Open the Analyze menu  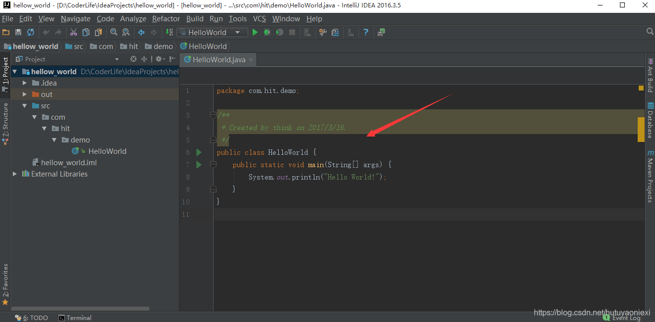click(133, 19)
